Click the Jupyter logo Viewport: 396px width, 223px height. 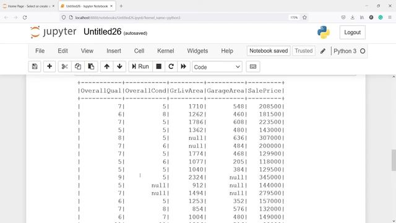coord(53,32)
